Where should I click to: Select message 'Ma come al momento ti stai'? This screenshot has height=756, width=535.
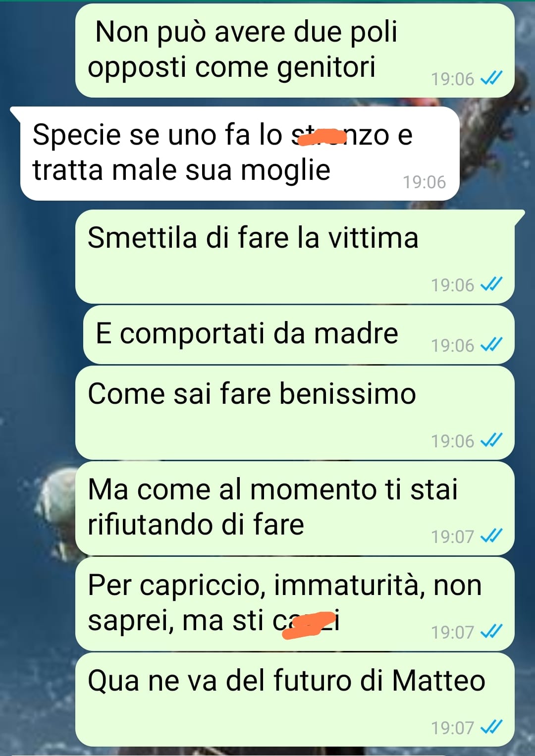click(295, 508)
